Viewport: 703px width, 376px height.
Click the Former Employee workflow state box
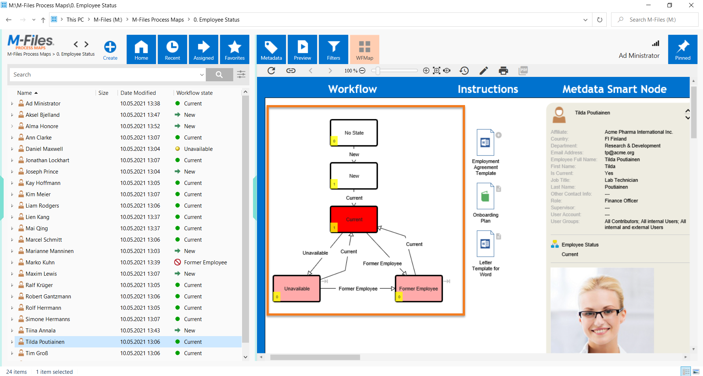[x=419, y=288]
